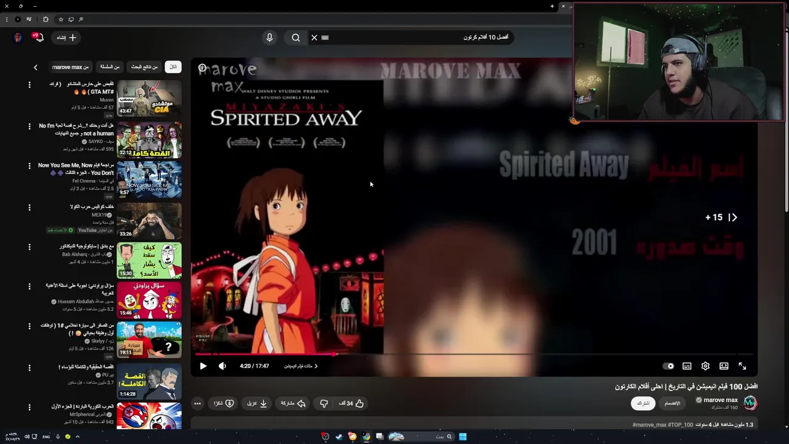Clear the search field with the X
The height and width of the screenshot is (444, 789).
[x=314, y=38]
